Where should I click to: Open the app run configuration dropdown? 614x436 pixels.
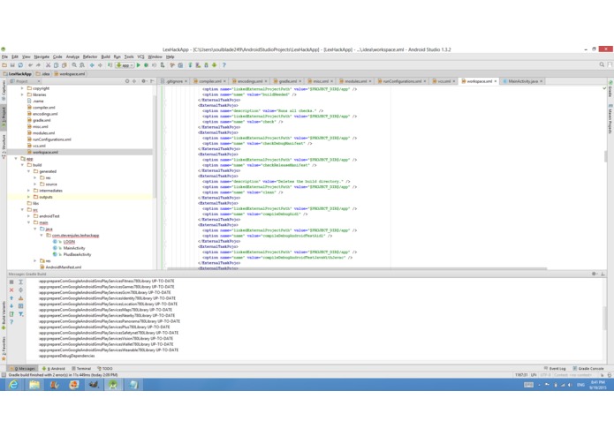pos(125,65)
